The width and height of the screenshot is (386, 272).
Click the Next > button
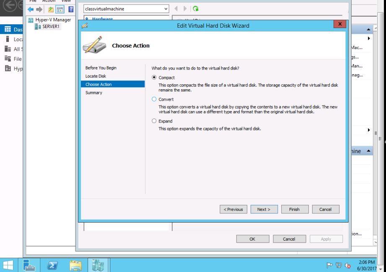(x=264, y=209)
